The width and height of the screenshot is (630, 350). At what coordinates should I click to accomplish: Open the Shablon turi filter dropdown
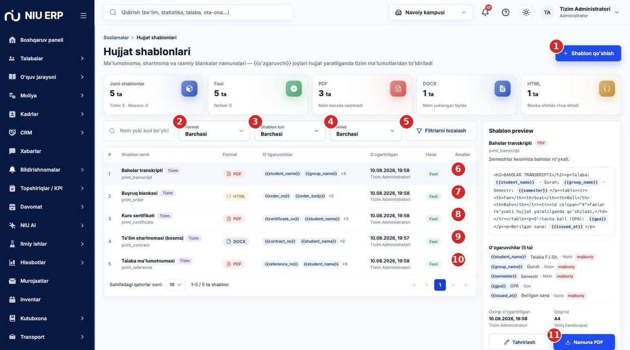(x=290, y=131)
